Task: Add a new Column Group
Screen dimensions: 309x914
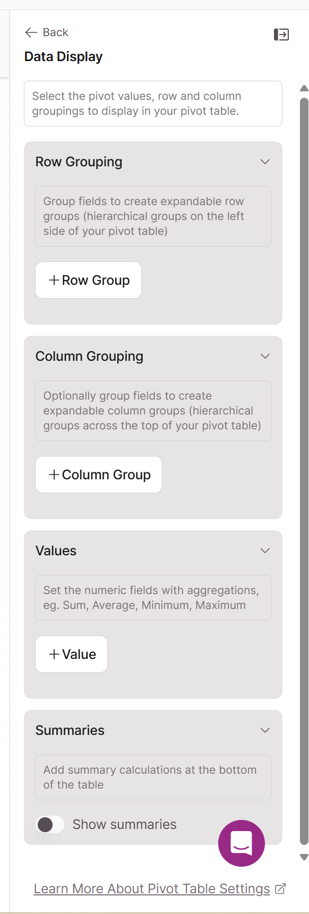Action: (x=99, y=475)
